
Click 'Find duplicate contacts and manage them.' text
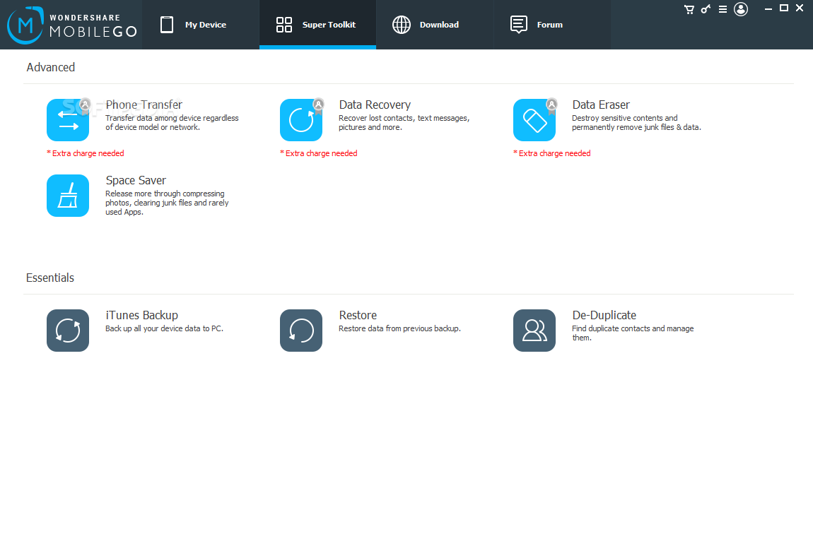click(633, 333)
